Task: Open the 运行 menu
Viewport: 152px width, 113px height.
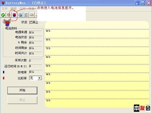Action: coord(22,8)
